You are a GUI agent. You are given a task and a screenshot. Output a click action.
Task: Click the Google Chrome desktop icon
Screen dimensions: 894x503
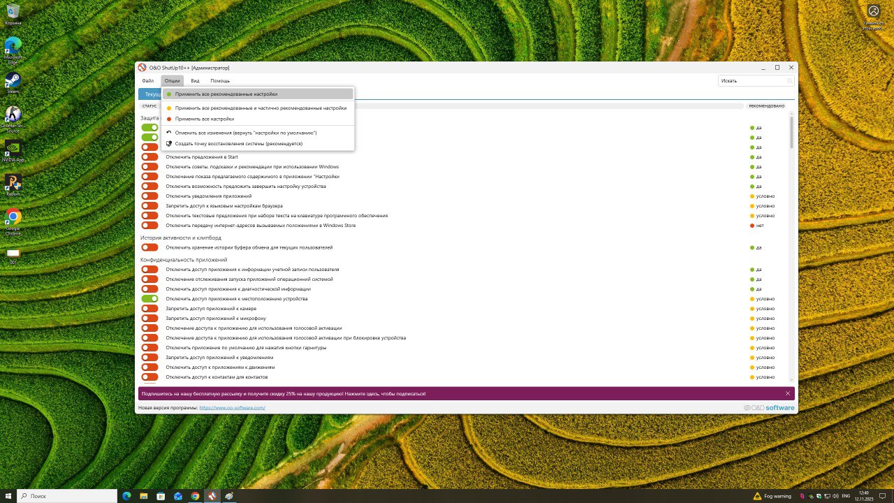(x=13, y=218)
